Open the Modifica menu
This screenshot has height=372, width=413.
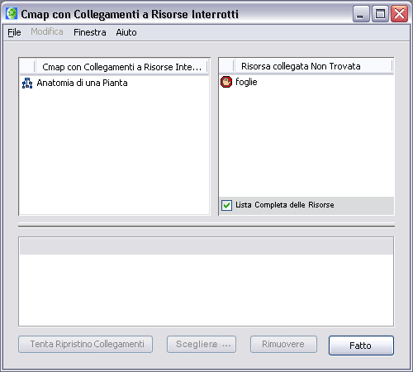tap(47, 32)
